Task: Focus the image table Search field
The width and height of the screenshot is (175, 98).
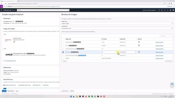Action: pos(166,36)
